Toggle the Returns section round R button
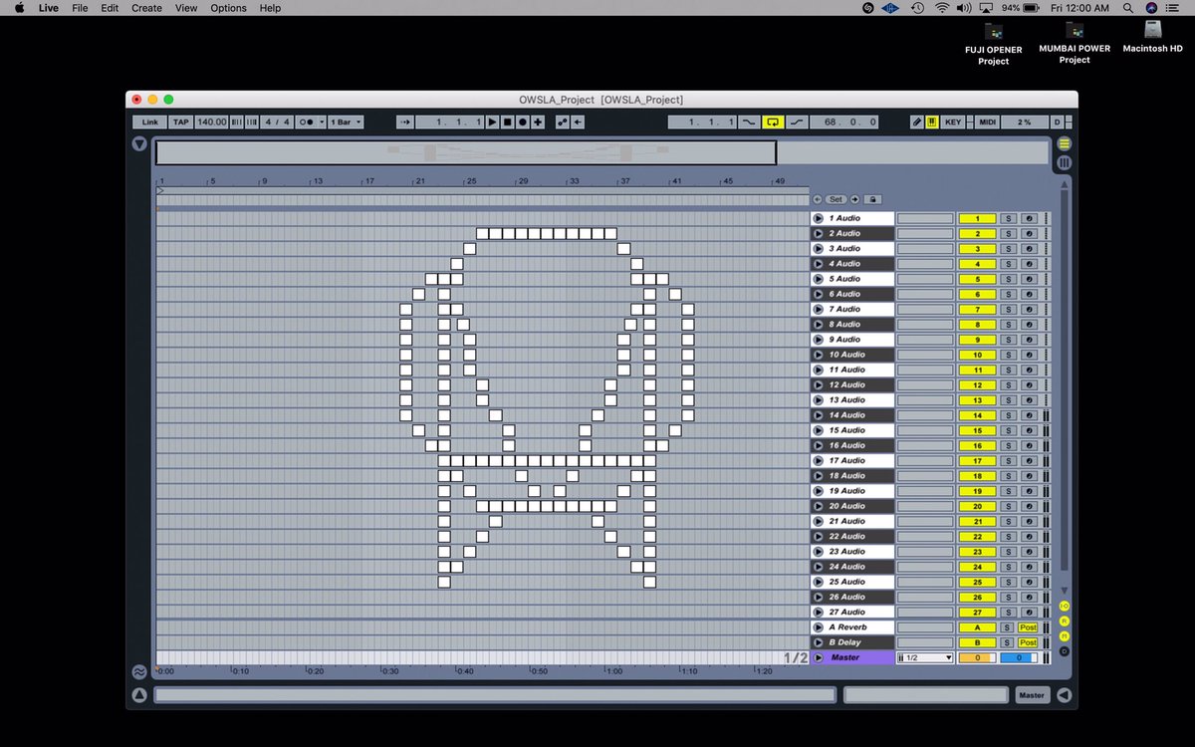Screen dimensions: 1195x747 [1065, 621]
